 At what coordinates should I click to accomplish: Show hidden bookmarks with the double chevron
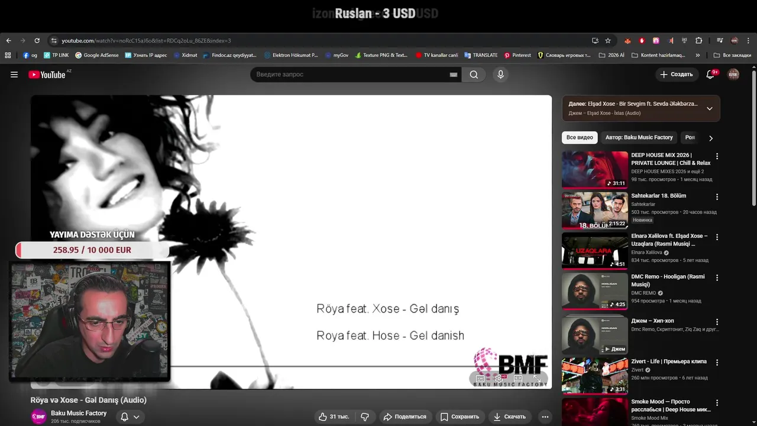[698, 55]
